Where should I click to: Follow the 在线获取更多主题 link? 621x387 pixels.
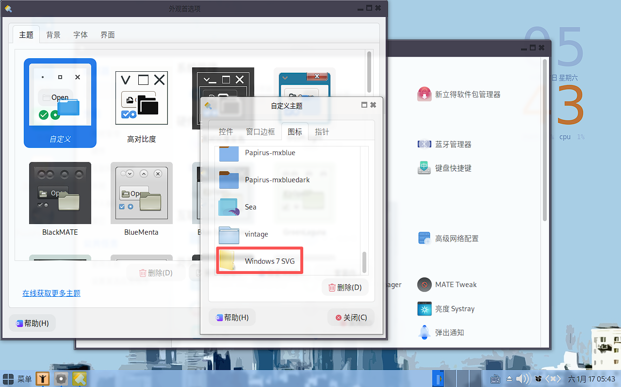click(x=51, y=293)
